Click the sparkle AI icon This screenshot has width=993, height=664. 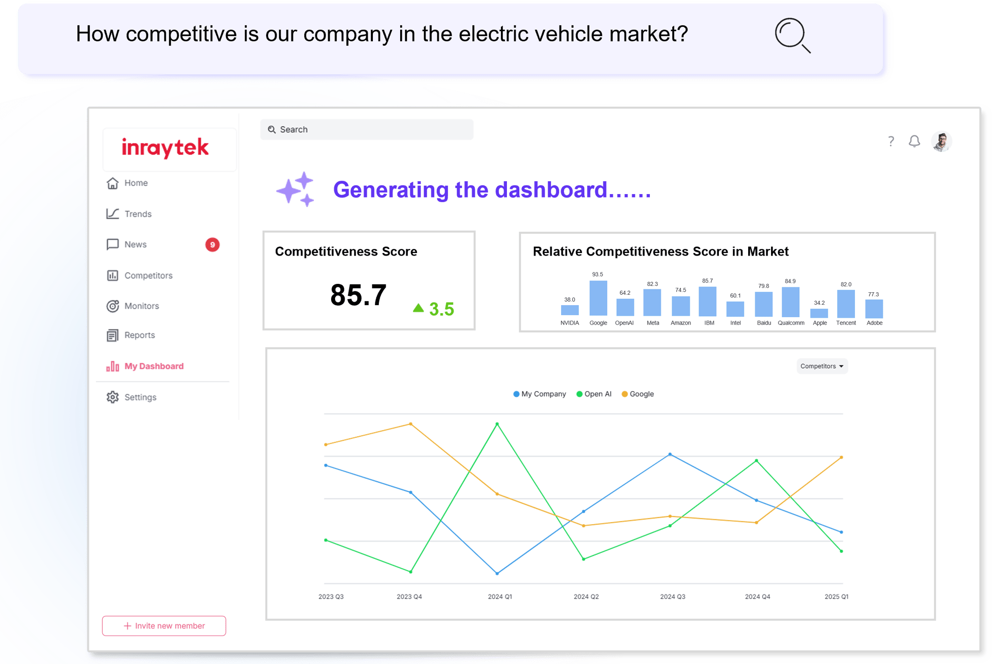pos(296,189)
